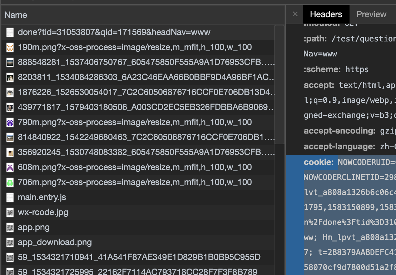The image size is (396, 275).
Task: Click the green thumbnail icon of 706m.png
Action: pyautogui.click(x=10, y=182)
